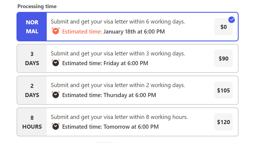The image size is (257, 143).
Task: Click the $120 price box
Action: point(223,122)
